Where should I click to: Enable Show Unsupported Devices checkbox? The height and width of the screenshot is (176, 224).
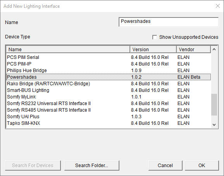pos(155,37)
